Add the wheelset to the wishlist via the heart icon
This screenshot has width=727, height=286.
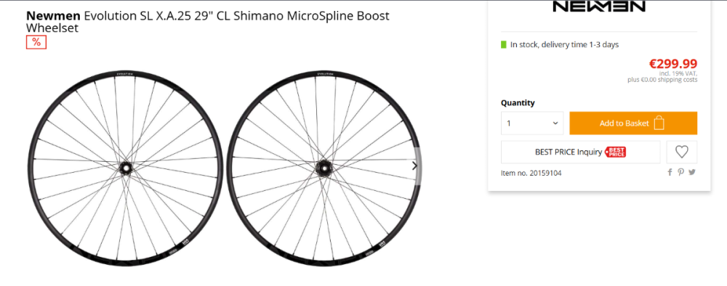point(682,152)
